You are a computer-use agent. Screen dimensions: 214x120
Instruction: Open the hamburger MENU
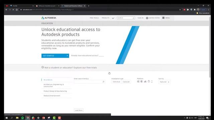(166, 18)
